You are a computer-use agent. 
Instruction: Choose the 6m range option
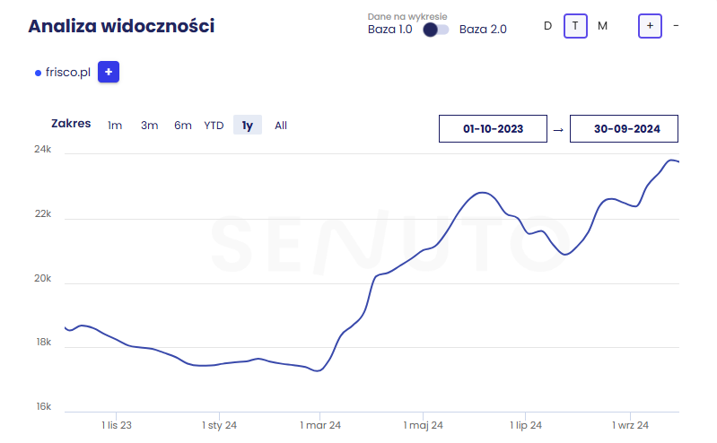click(x=182, y=126)
